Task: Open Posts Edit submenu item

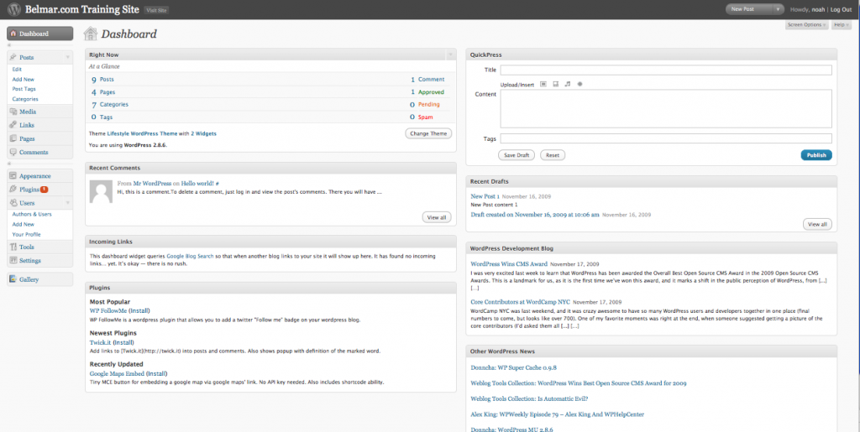Action: [17, 70]
